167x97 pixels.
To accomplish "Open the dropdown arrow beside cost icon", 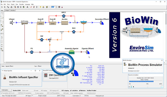I will tap(49, 7).
